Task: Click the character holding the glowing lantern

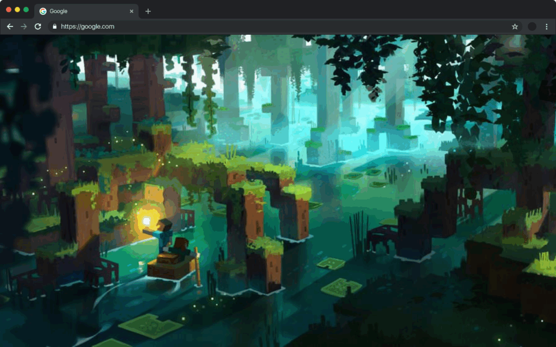Action: [163, 232]
